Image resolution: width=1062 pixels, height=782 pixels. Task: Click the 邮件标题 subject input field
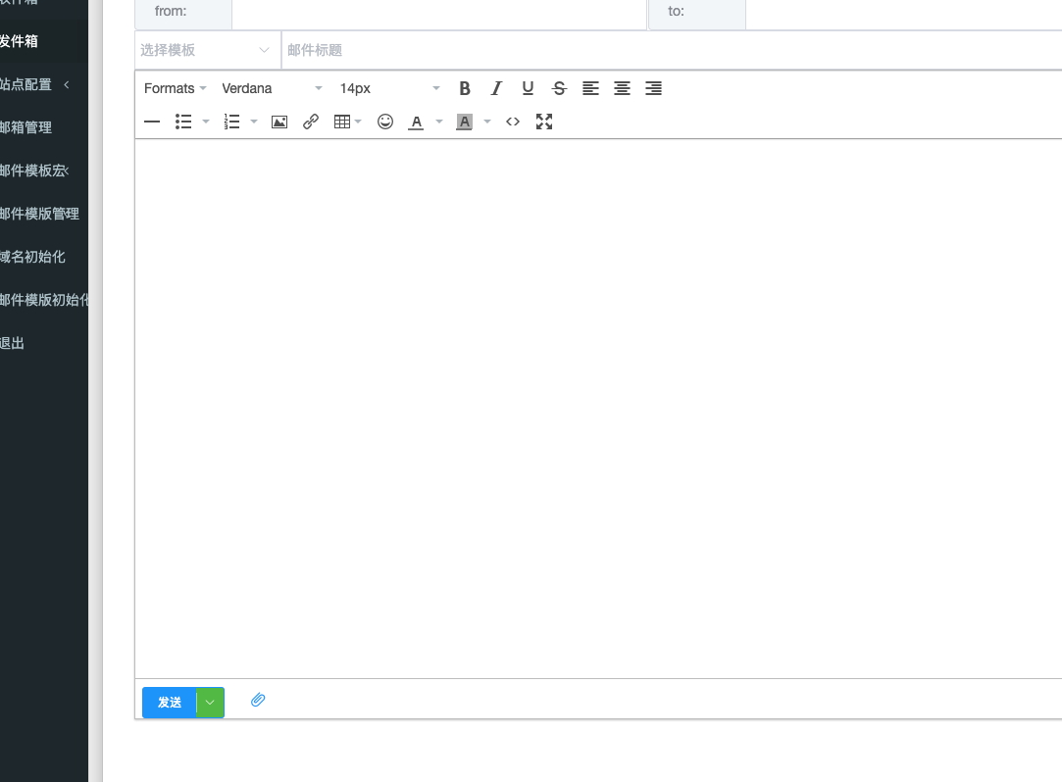pyautogui.click(x=667, y=50)
